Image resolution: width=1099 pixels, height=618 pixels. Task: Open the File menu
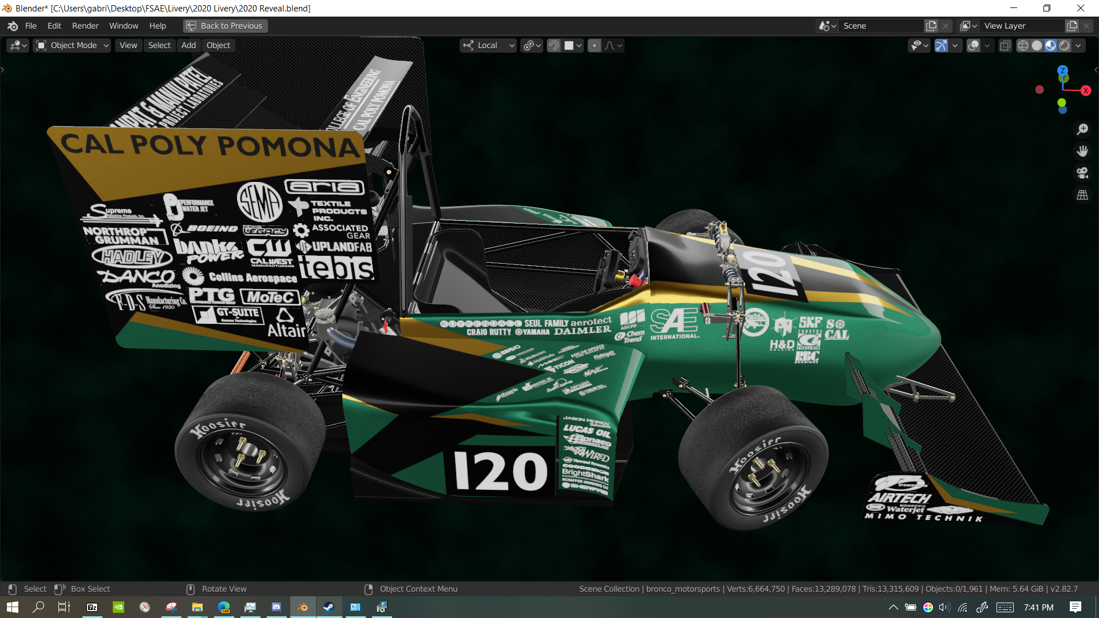pyautogui.click(x=31, y=26)
